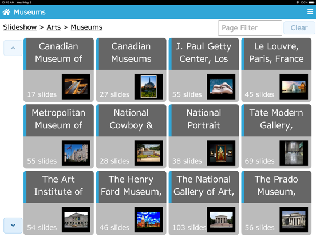Open Canadian Museum of card title
Screen dimensions: 316x237
pos(58,53)
